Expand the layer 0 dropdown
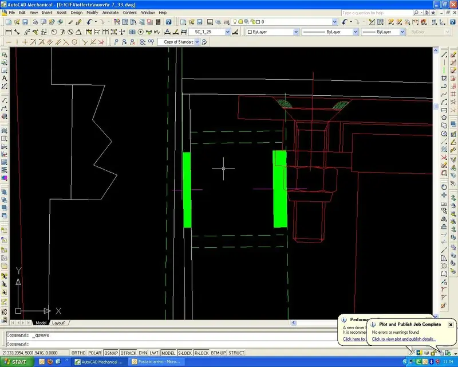This screenshot has width=458, height=367. (x=335, y=22)
